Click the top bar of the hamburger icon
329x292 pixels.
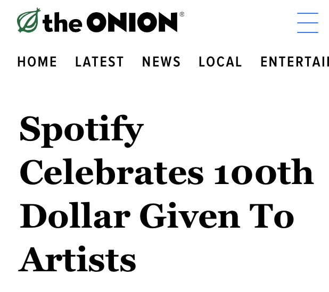(x=307, y=14)
